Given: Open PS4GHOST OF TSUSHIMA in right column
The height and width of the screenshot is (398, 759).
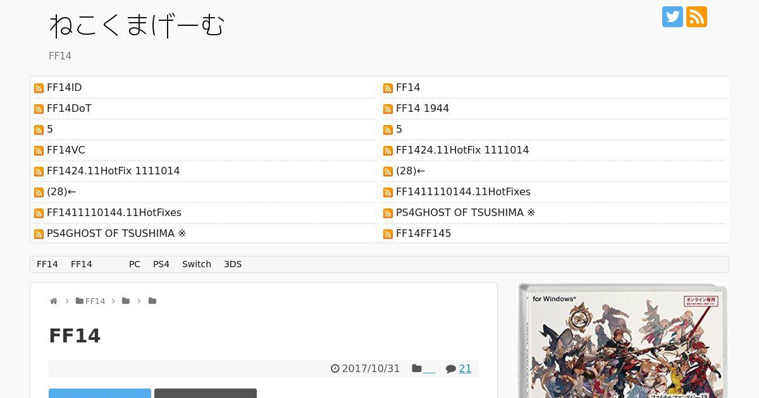Looking at the screenshot, I should tap(466, 212).
